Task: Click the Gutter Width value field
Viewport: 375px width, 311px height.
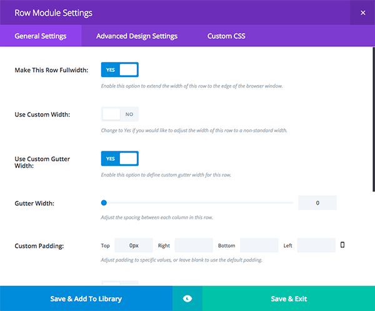Action: click(317, 203)
